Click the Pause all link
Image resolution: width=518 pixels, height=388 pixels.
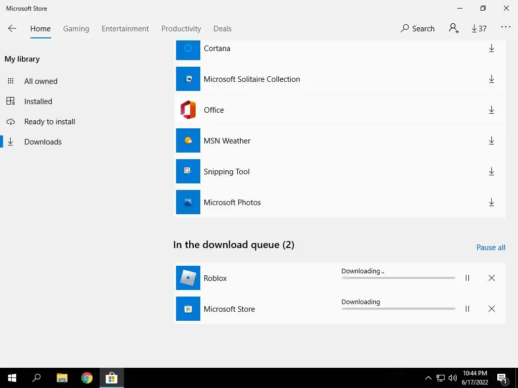click(x=491, y=248)
